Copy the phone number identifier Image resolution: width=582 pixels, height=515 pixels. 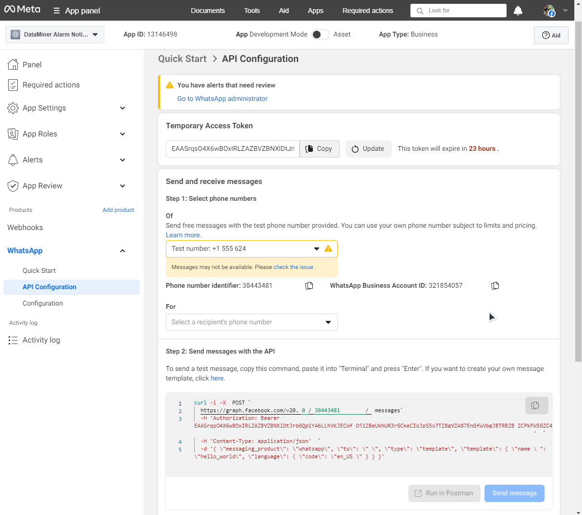click(309, 286)
